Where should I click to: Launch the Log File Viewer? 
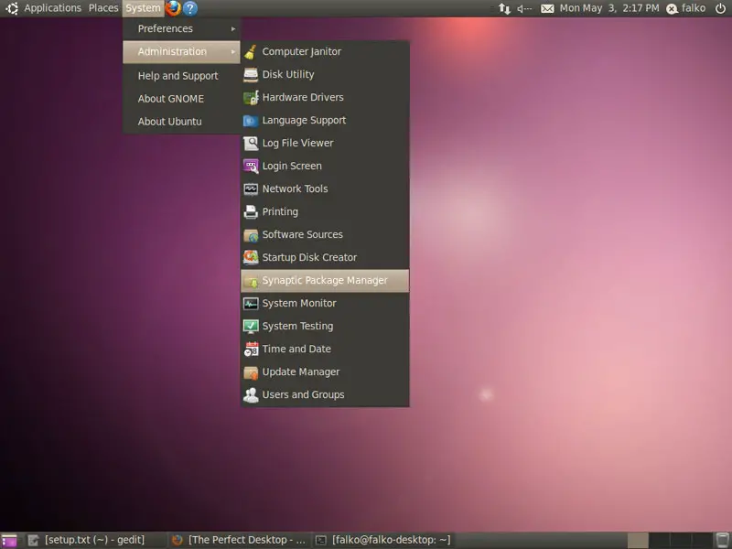[325, 143]
